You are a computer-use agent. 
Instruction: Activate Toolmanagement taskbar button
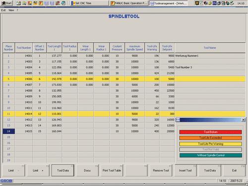coord(169,3)
